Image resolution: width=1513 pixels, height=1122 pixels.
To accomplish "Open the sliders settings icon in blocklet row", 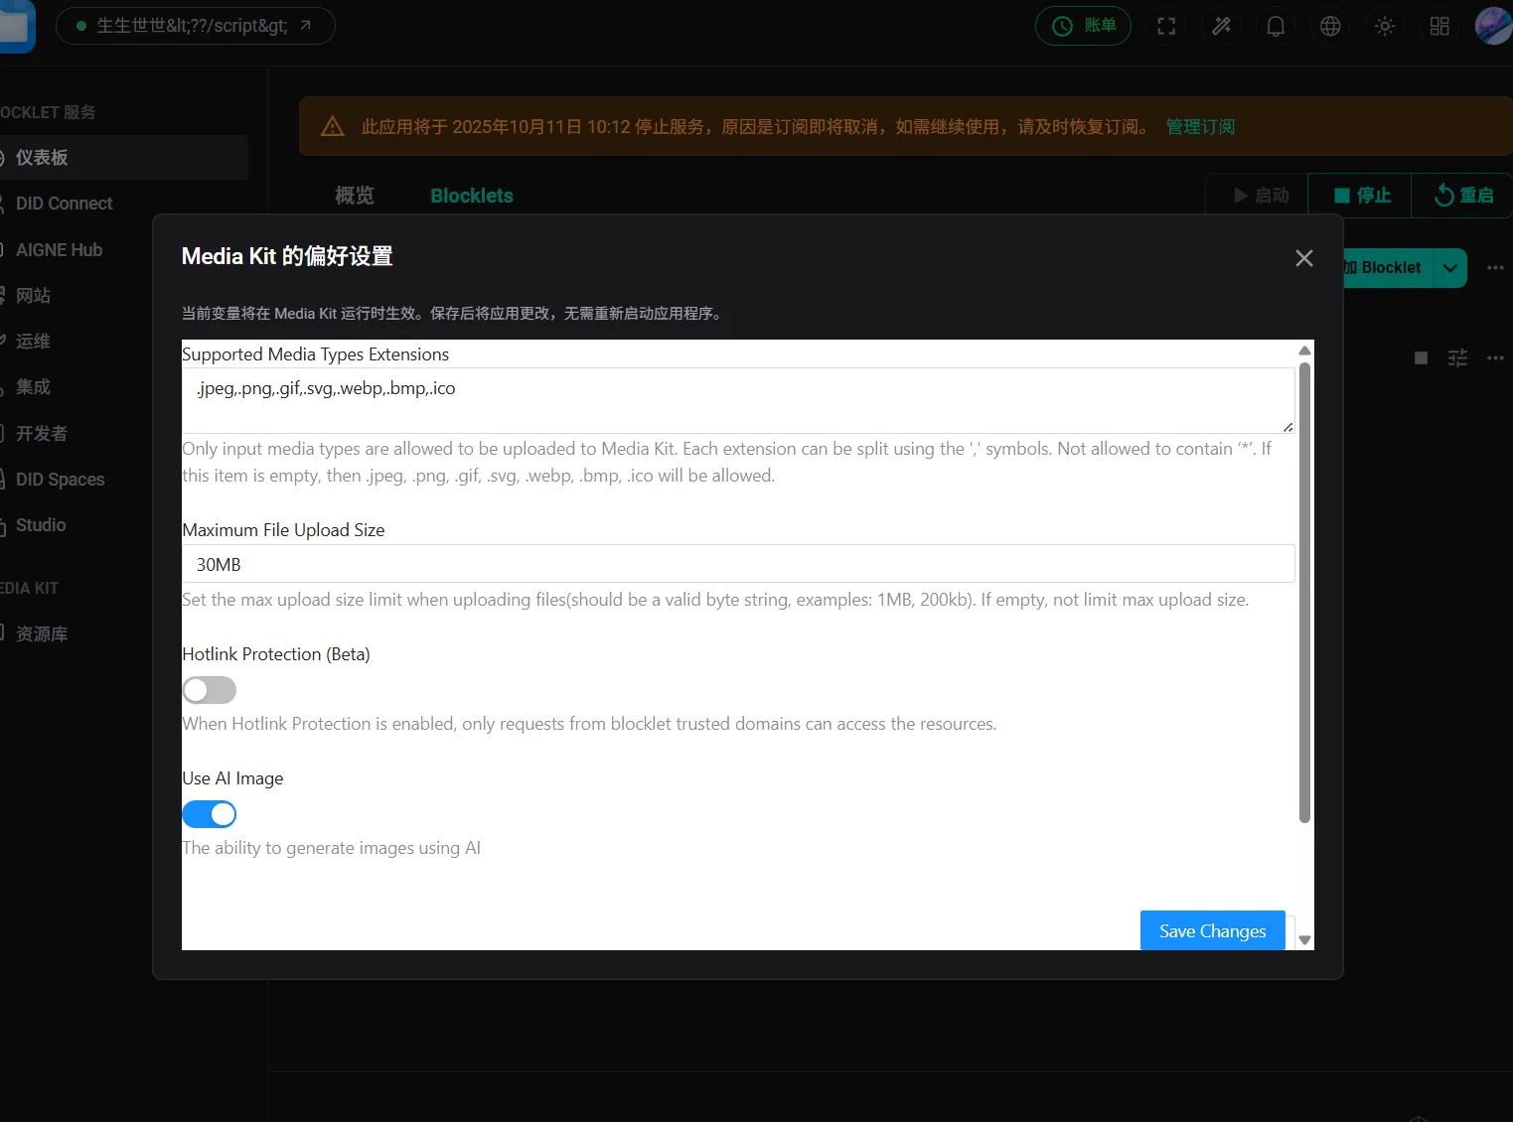I will [1458, 358].
